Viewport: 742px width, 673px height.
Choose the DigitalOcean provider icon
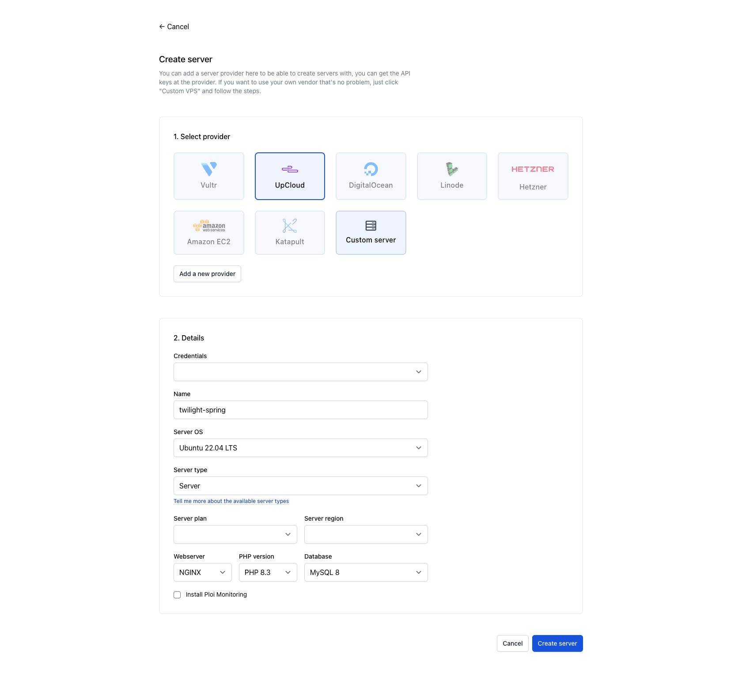coord(371,176)
